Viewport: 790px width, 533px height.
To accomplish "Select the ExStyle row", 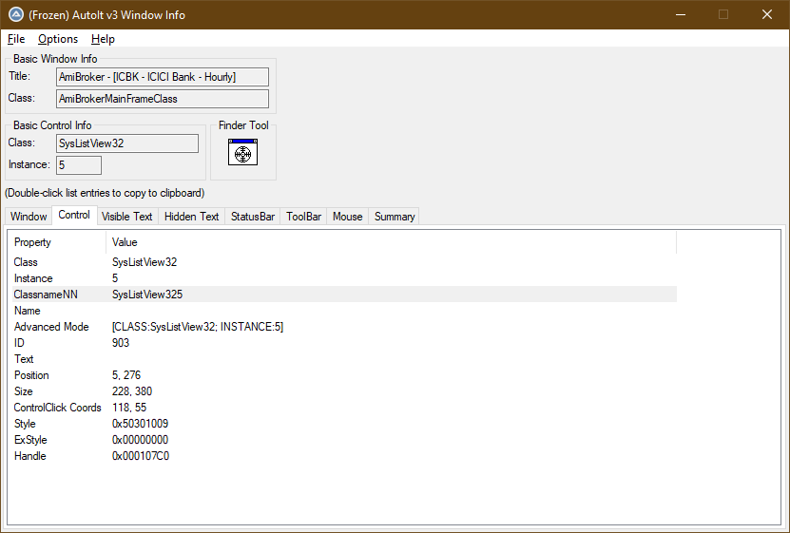I will pyautogui.click(x=344, y=439).
